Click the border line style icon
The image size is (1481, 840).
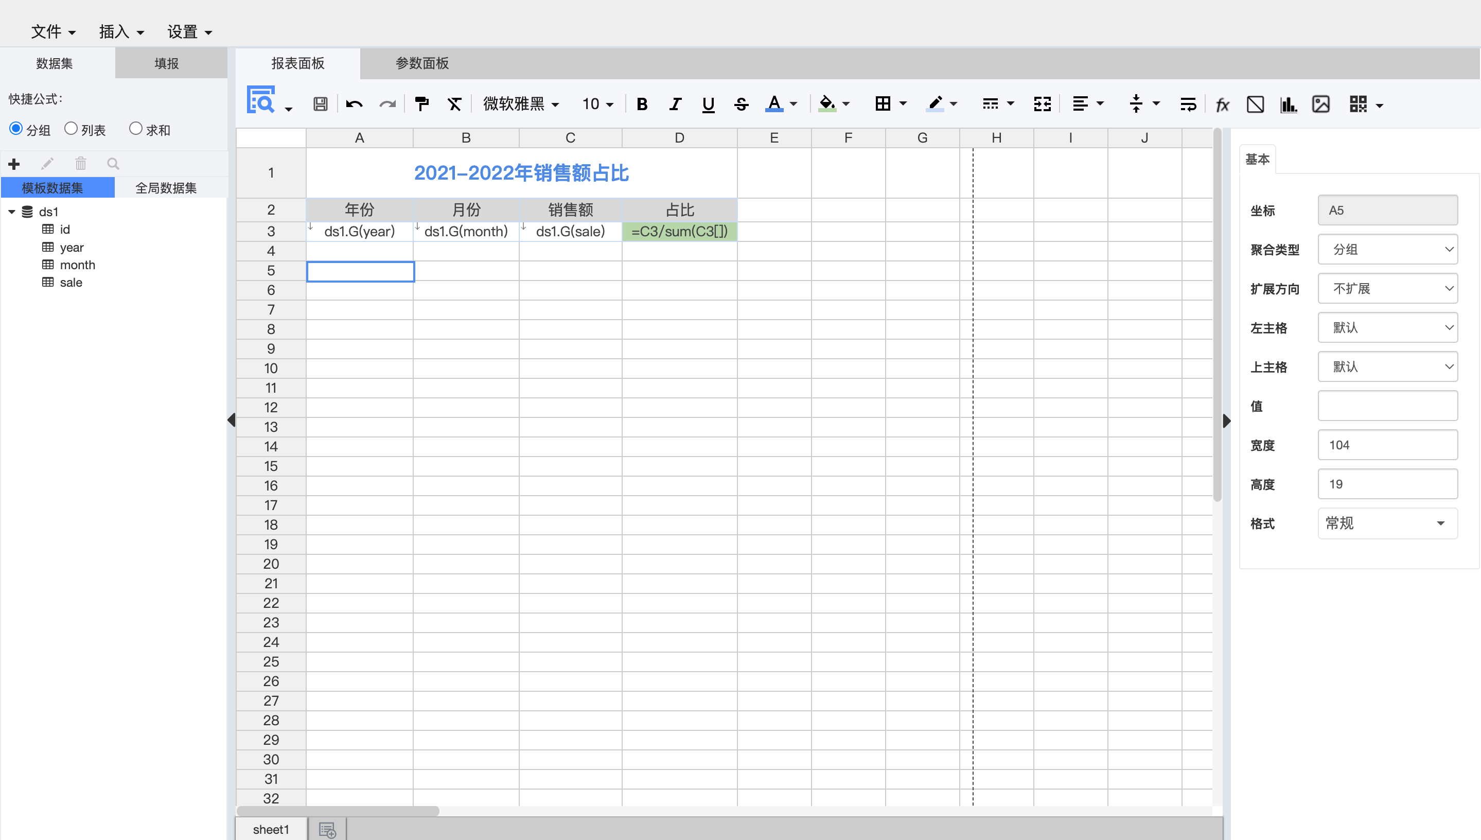990,104
